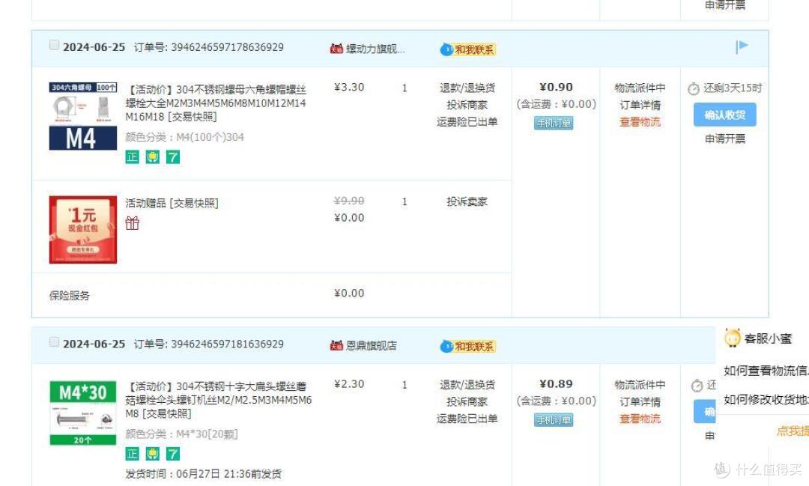Open the M4 hex nut product thumbnail
The image size is (809, 486).
[83, 116]
